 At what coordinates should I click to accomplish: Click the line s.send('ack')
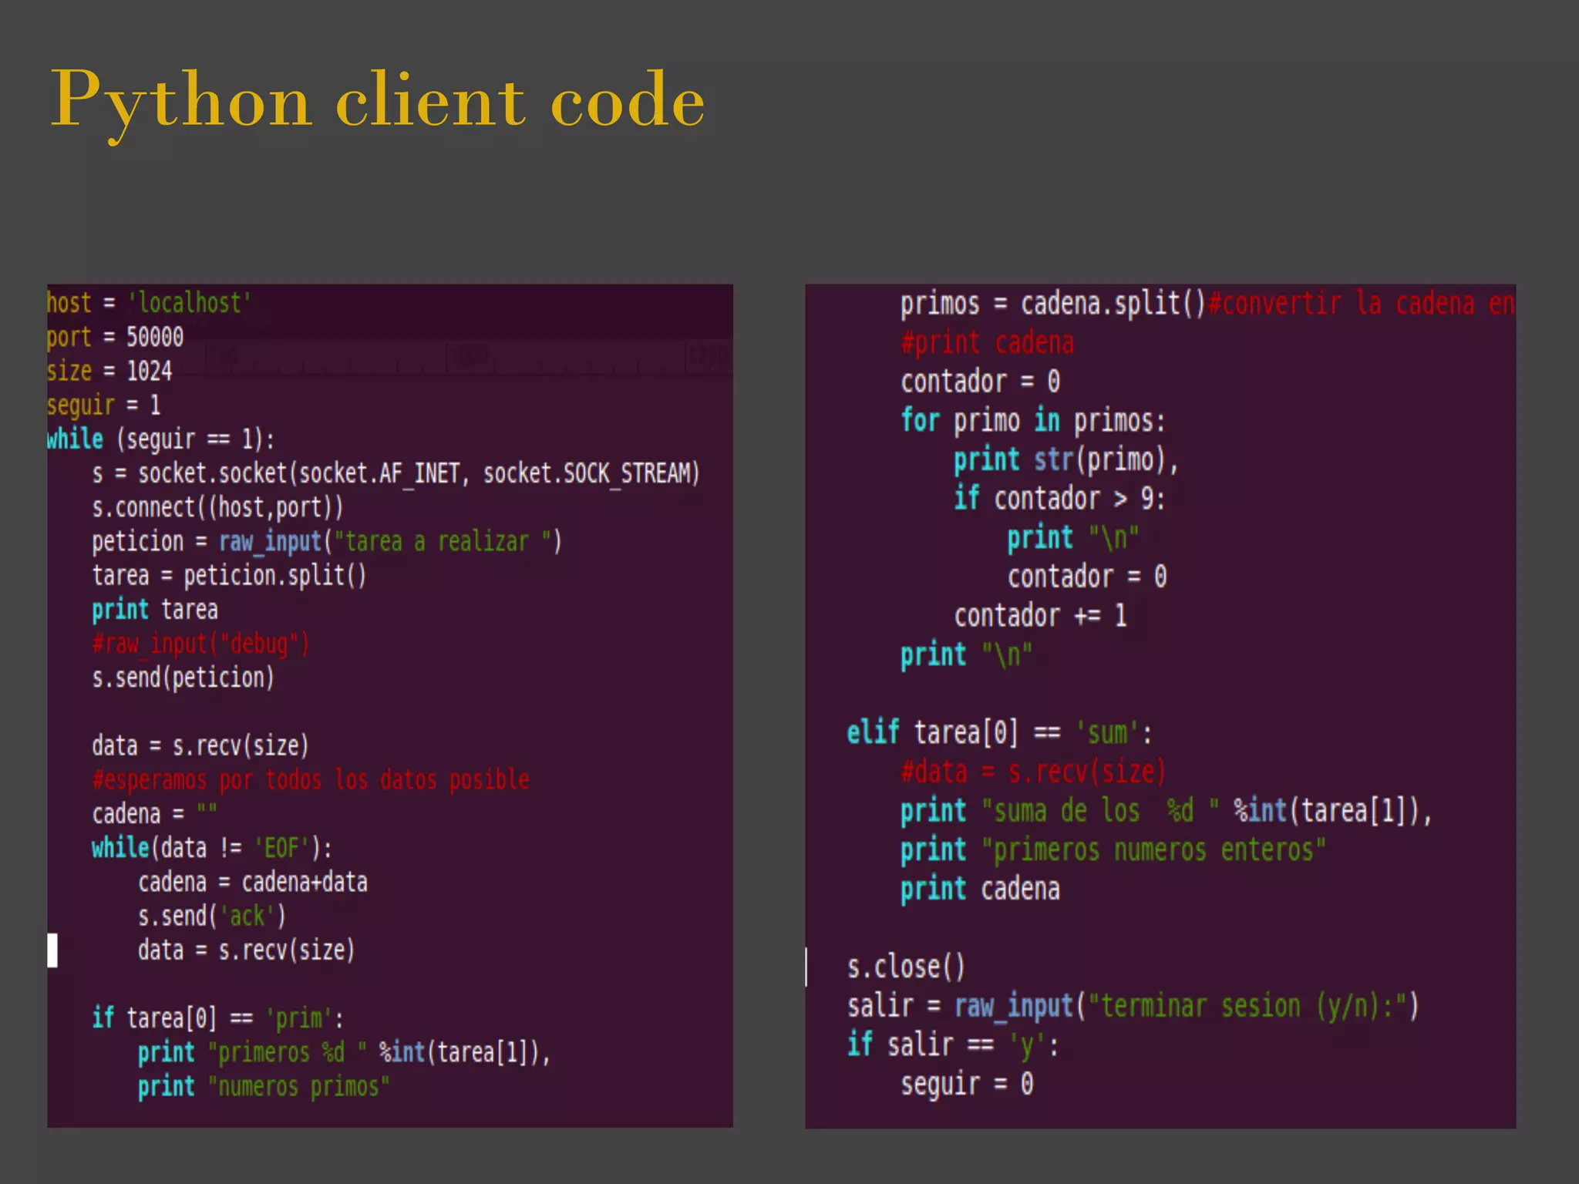[212, 916]
